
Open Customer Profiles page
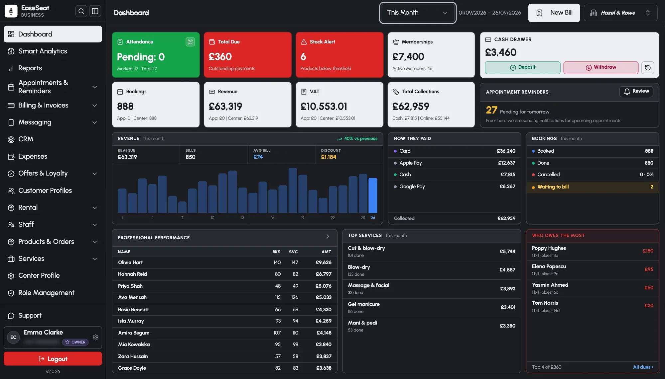tap(53, 190)
